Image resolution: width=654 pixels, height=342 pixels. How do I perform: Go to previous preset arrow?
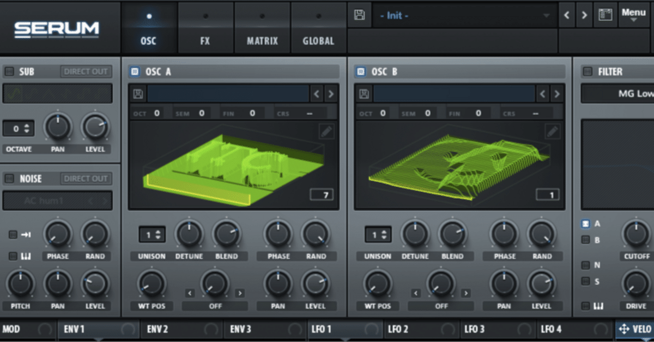coord(567,15)
